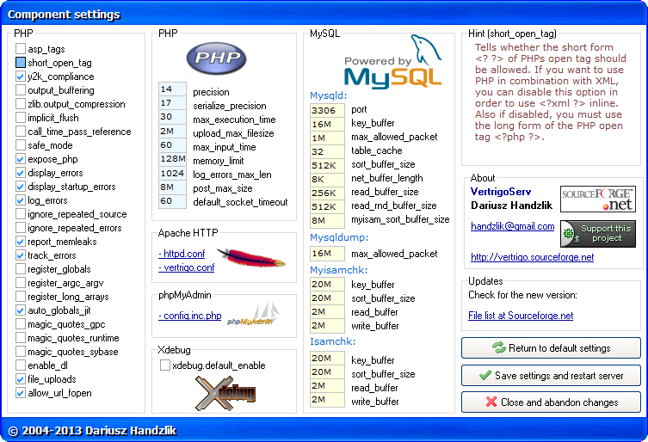Click Save settings and restart server
Screen dimensions: 648x442
tap(551, 376)
